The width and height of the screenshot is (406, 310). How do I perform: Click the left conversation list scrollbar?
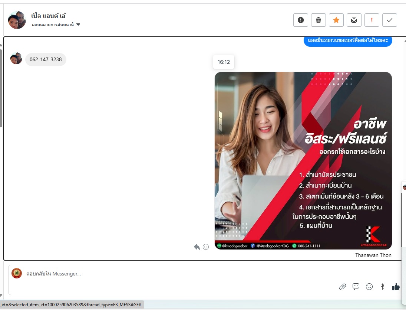point(1,88)
